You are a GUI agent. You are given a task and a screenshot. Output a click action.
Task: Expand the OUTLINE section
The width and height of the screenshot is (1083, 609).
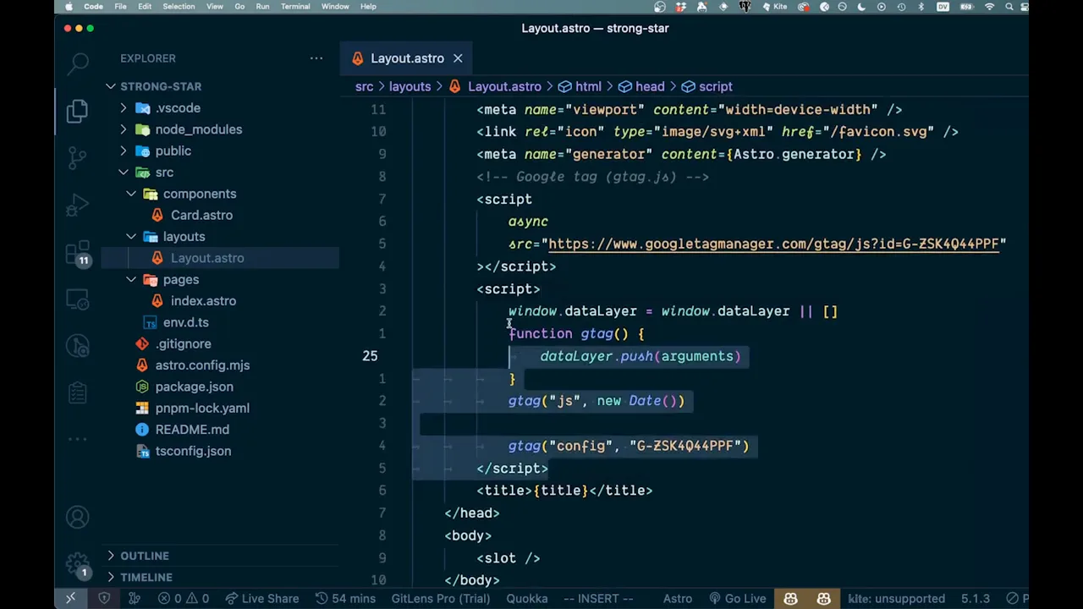145,556
